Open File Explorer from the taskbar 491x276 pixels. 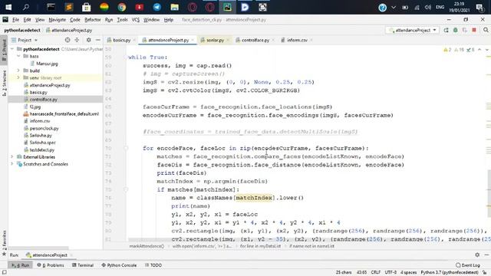[x=174, y=7]
